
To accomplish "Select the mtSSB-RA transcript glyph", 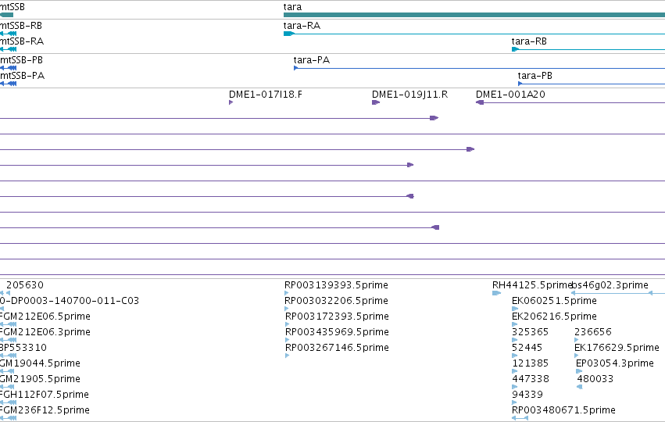I will click(x=8, y=49).
